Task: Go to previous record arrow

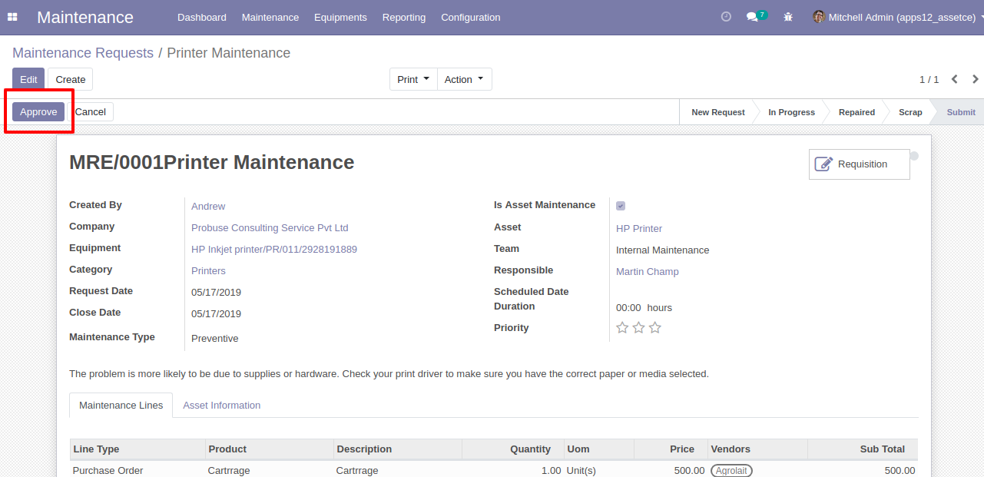Action: click(955, 79)
